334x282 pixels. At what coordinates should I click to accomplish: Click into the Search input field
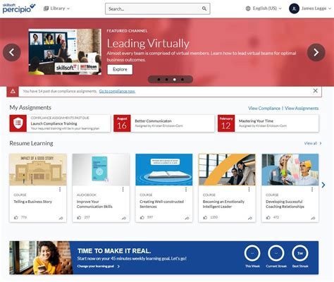[x=154, y=8]
